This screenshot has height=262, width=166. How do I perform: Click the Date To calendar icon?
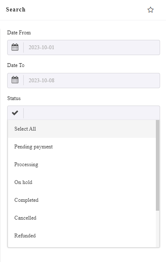pos(15,80)
